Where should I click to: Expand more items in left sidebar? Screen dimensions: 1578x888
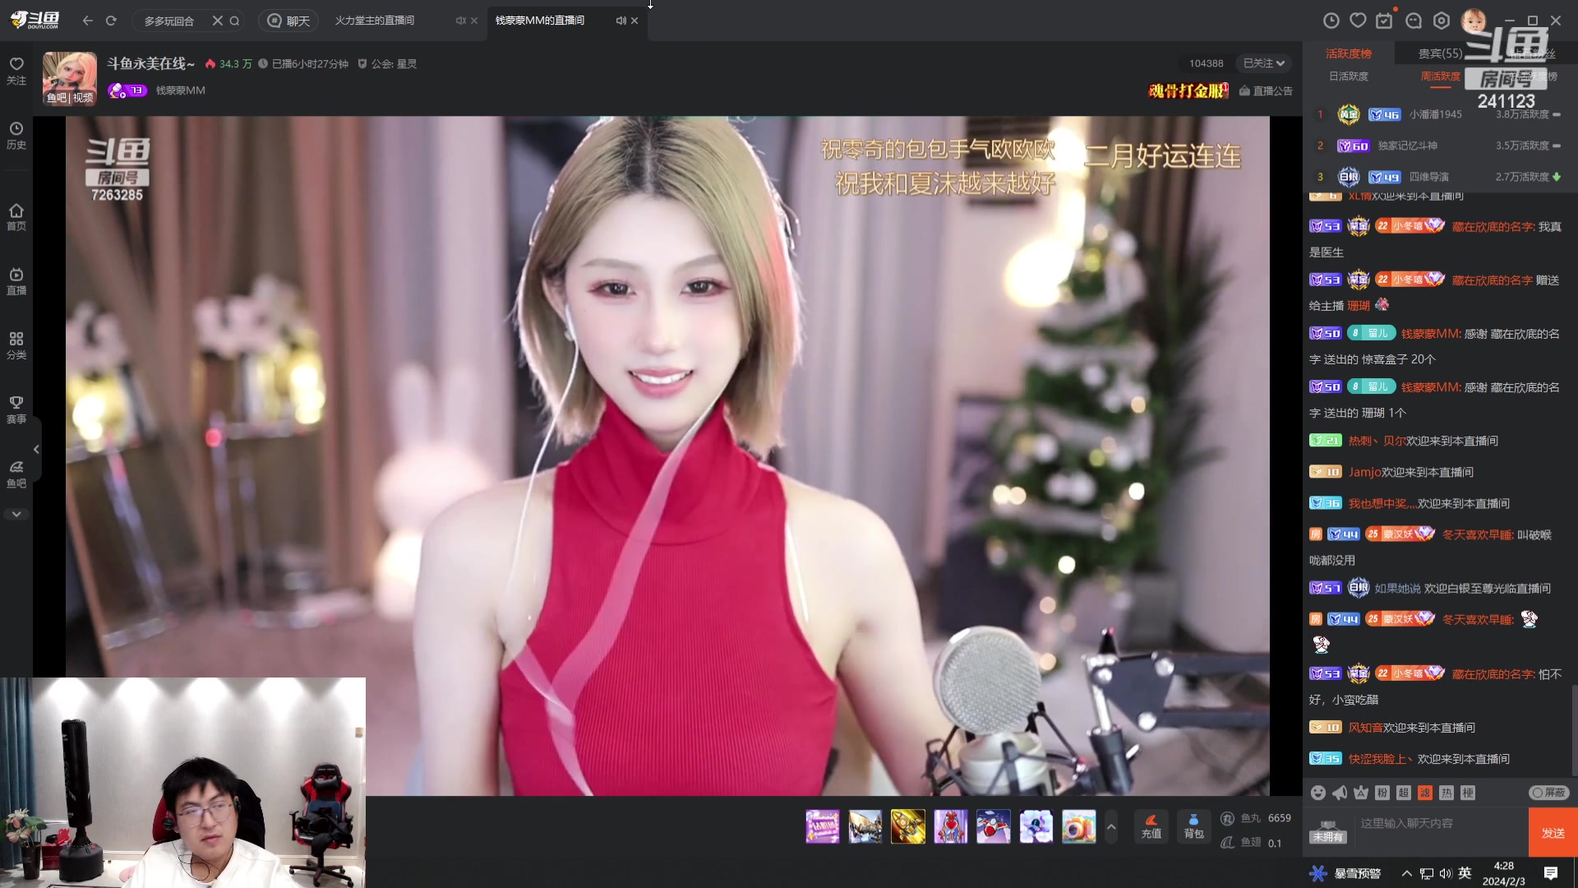click(x=16, y=515)
